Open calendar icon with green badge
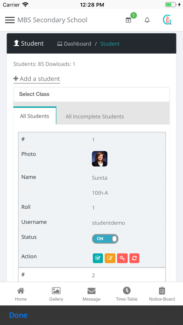183x325 pixels. (128, 20)
